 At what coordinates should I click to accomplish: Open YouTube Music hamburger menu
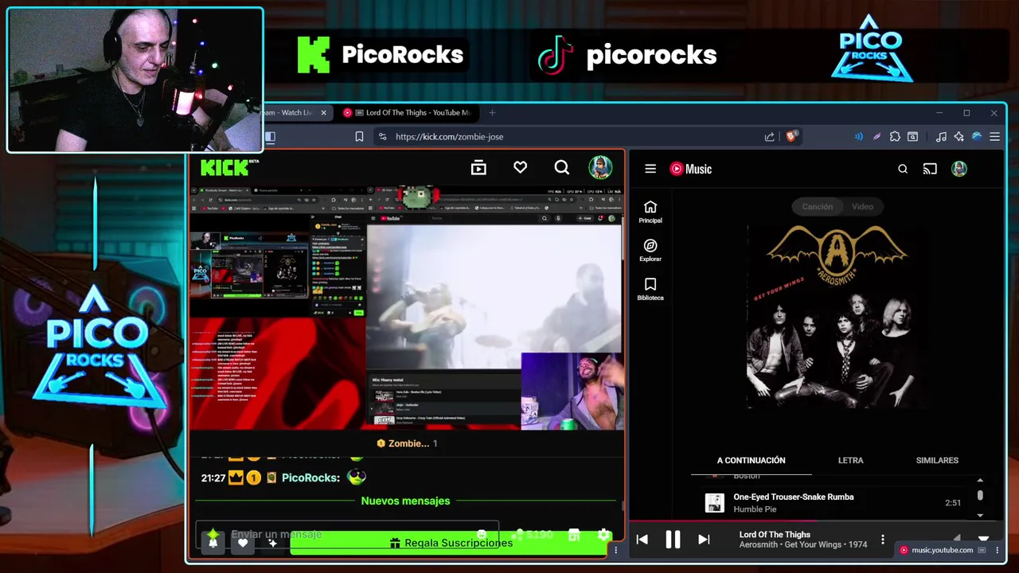click(650, 169)
